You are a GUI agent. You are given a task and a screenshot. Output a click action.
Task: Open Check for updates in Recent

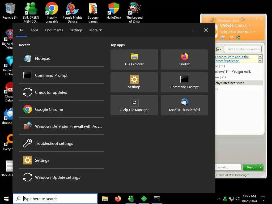pos(62,92)
